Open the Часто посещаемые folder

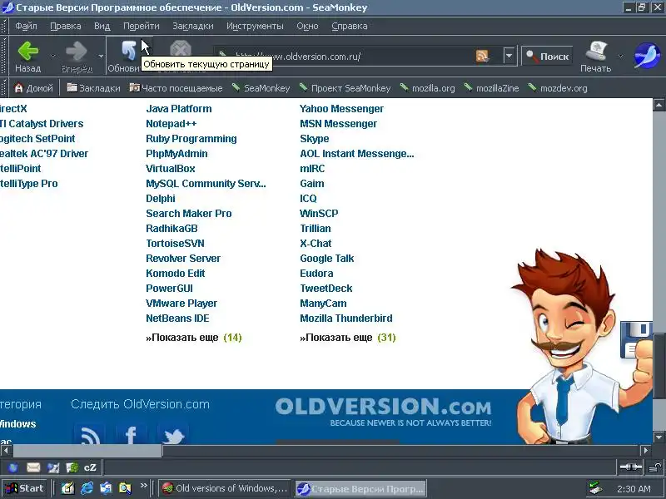coord(176,88)
